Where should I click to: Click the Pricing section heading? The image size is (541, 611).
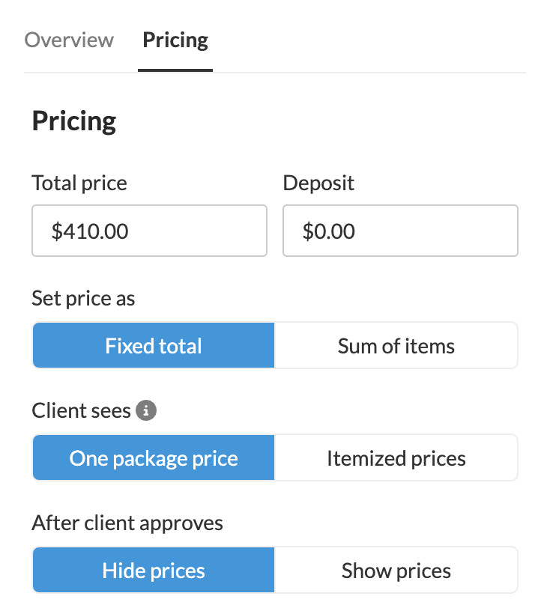click(x=74, y=121)
